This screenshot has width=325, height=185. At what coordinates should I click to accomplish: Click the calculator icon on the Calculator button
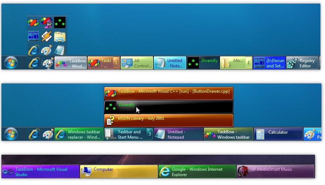pos(260,134)
